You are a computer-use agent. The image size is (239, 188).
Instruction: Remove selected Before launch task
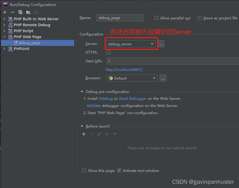(92, 134)
